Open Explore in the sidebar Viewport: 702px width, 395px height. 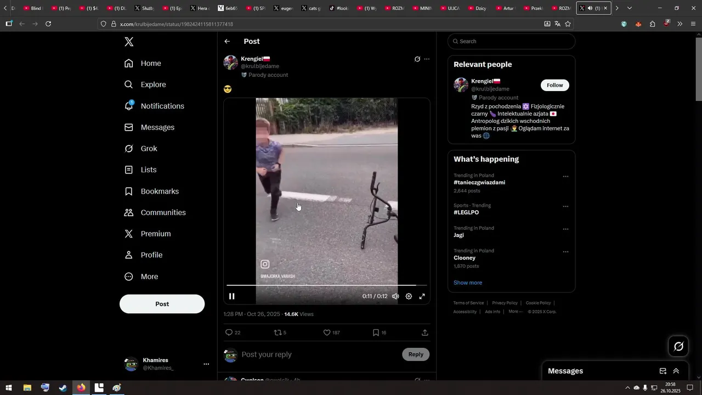coord(145,84)
